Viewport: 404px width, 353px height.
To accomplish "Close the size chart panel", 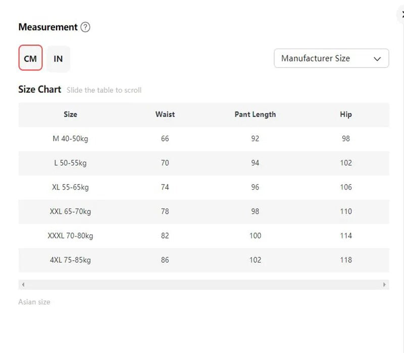I will click(402, 15).
